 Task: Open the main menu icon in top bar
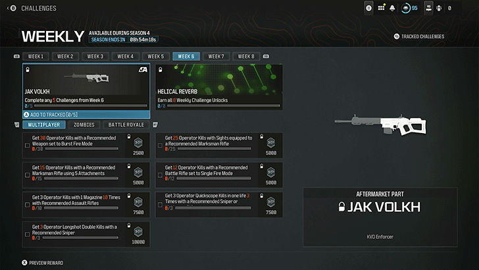368,8
